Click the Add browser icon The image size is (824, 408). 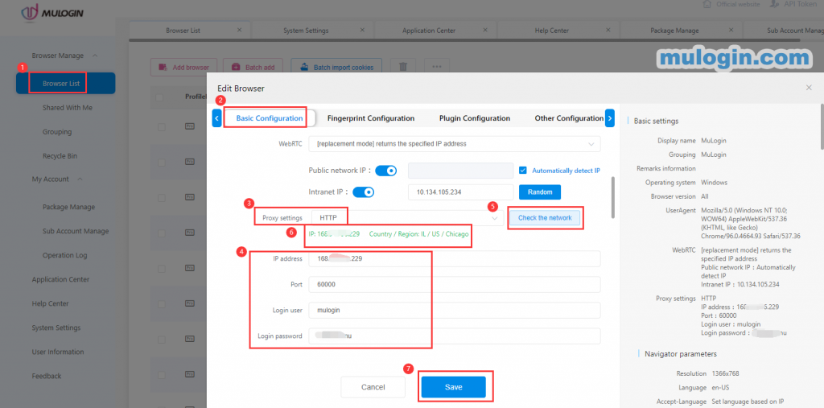click(x=163, y=68)
